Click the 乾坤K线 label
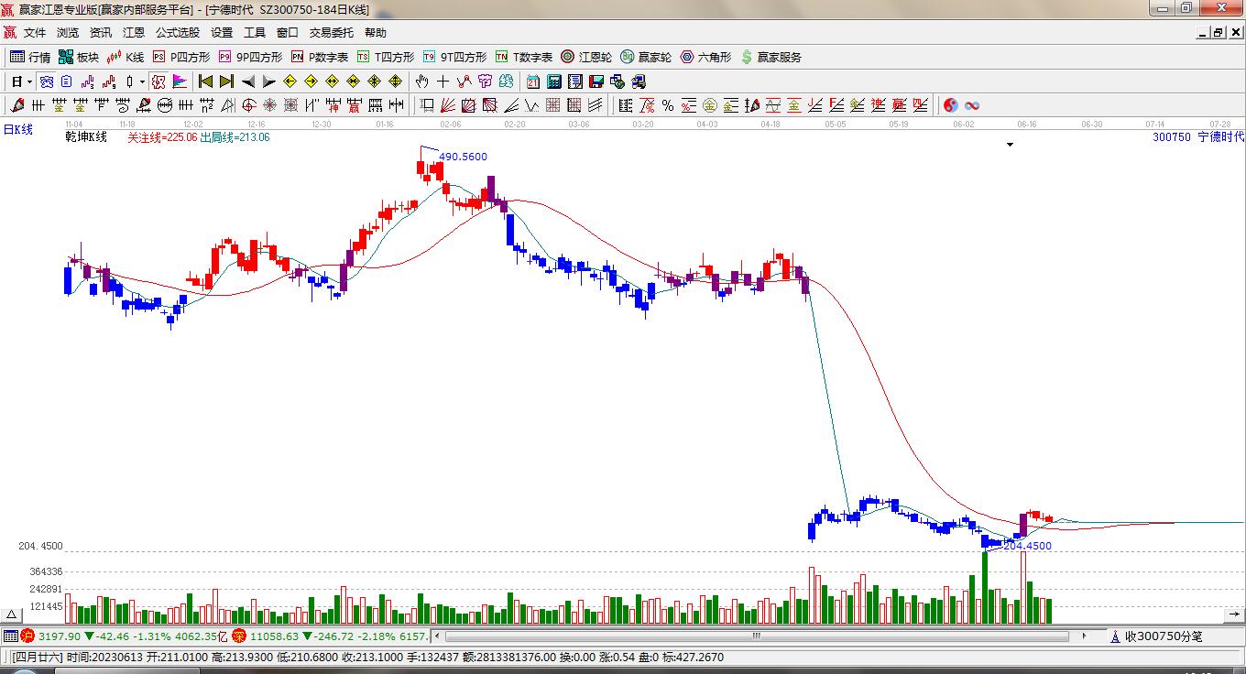1246x674 pixels. pyautogui.click(x=86, y=137)
